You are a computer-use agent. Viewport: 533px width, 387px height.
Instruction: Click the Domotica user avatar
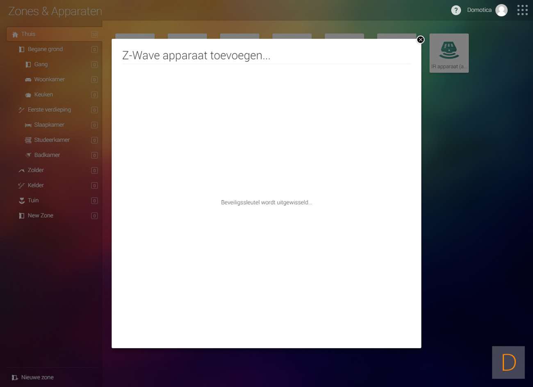click(501, 10)
